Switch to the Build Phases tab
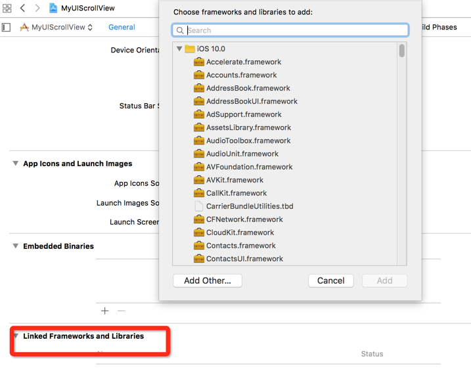471x371 pixels. point(439,27)
